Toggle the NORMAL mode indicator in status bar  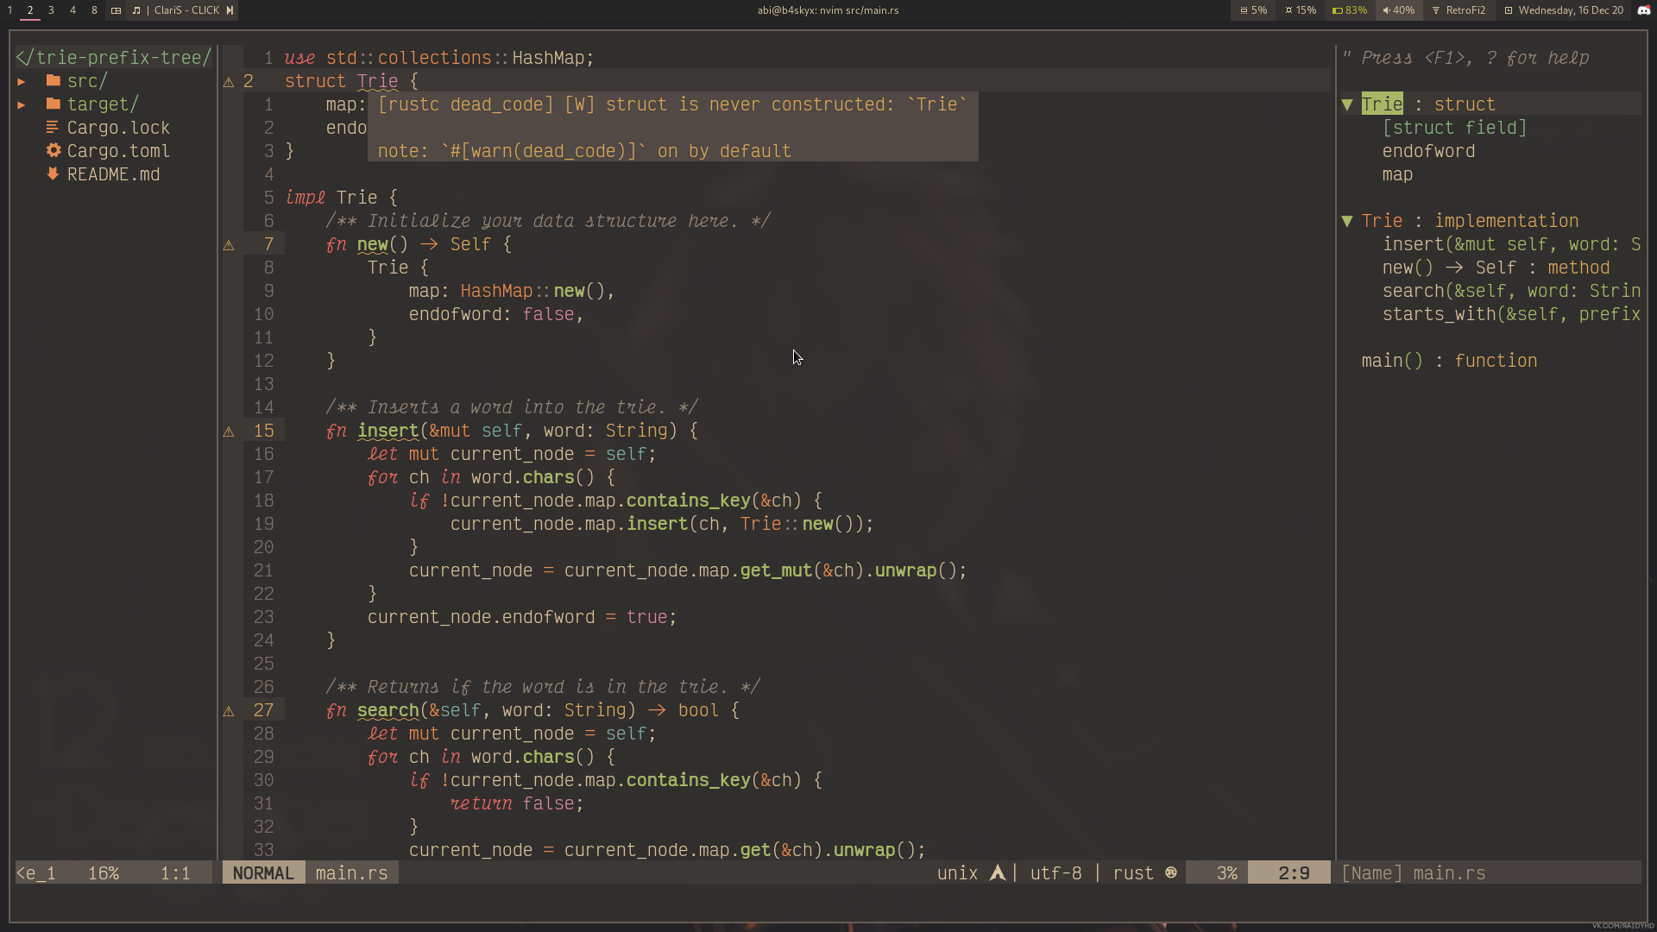(x=263, y=872)
